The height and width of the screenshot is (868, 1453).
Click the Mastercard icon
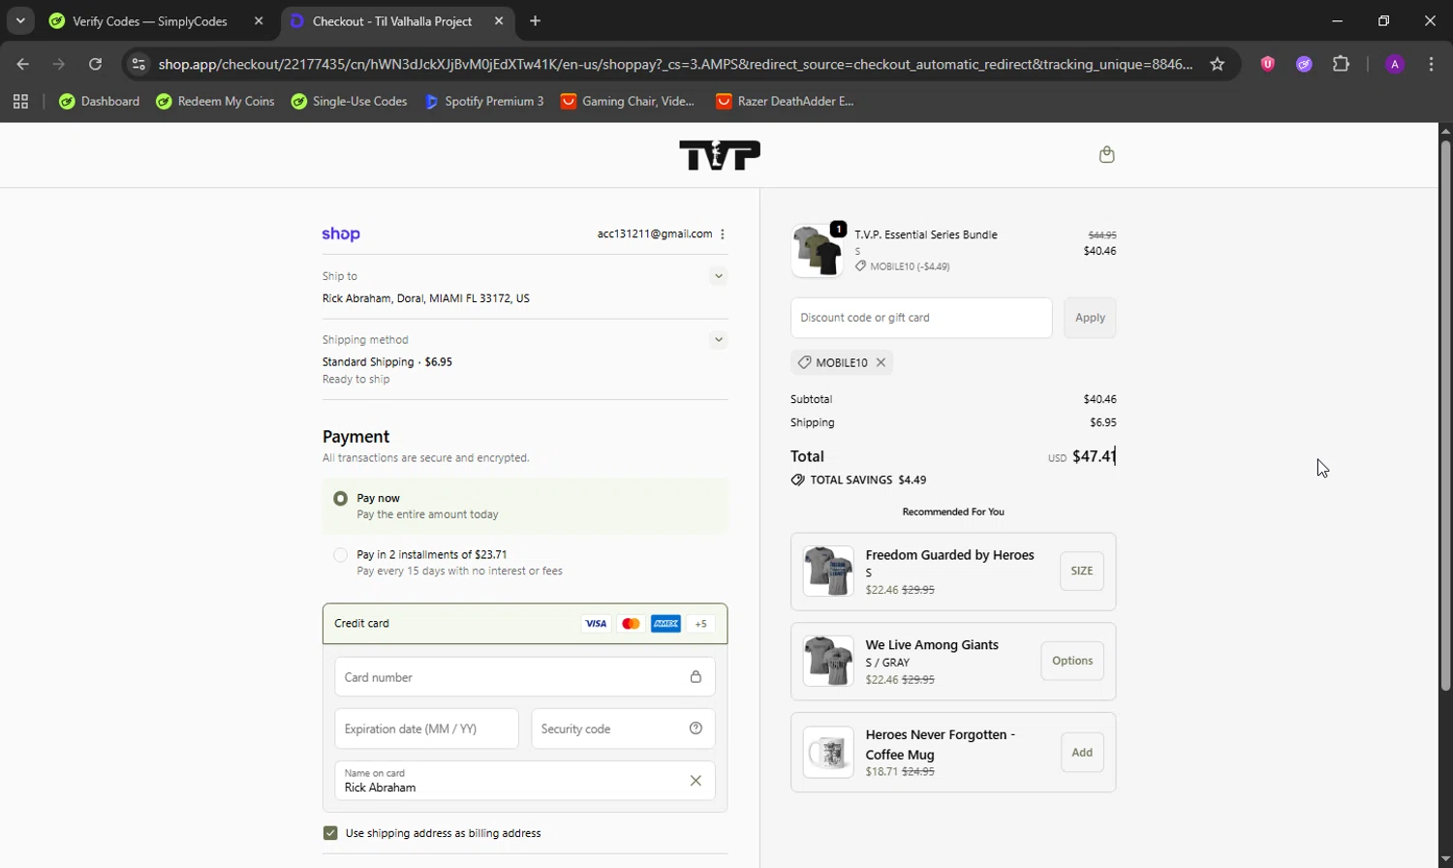tap(631, 624)
